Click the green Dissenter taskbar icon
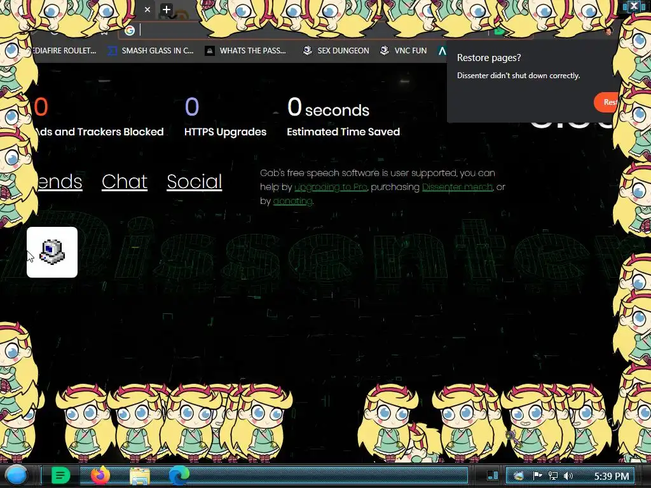 pos(60,475)
